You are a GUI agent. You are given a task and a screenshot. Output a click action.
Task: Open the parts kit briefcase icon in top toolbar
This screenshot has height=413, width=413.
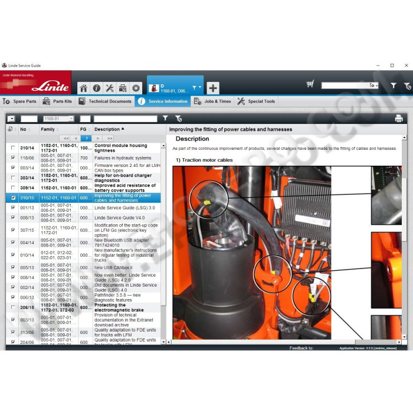[x=123, y=88]
